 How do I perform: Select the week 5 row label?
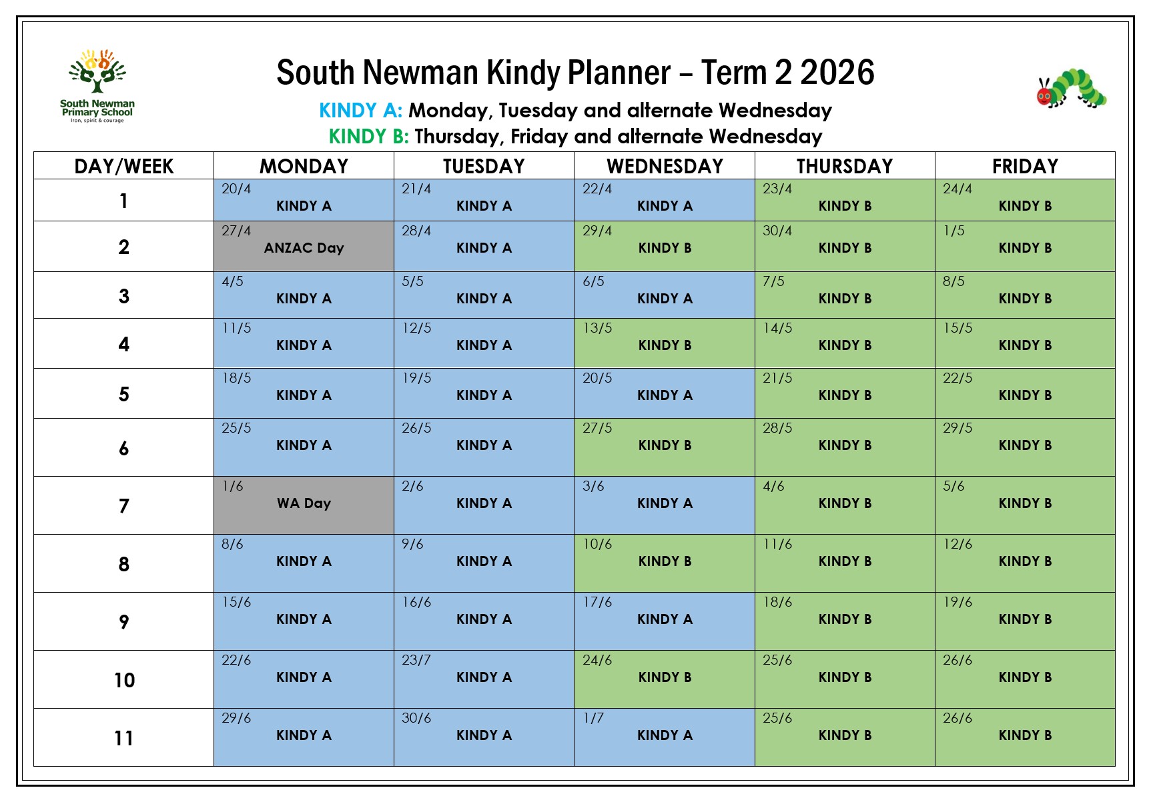(x=124, y=394)
